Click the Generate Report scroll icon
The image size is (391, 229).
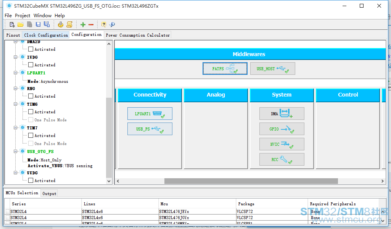(x=69, y=24)
